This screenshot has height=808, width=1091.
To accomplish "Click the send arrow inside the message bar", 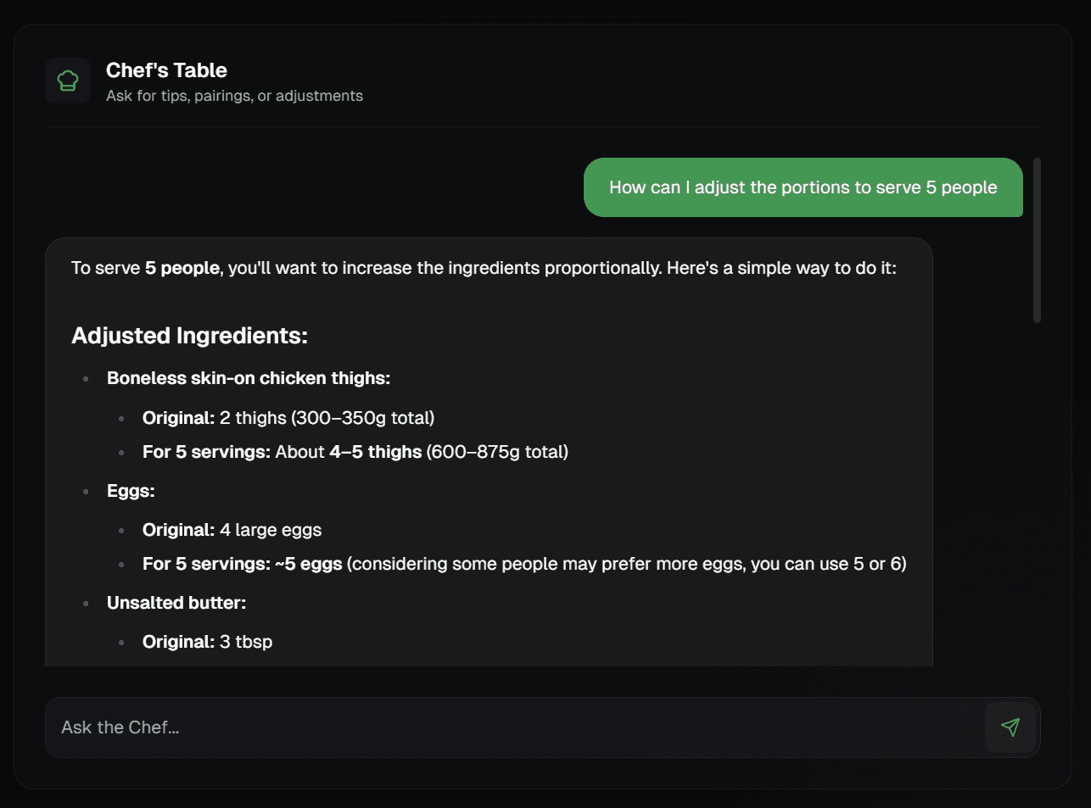I will pos(1010,727).
